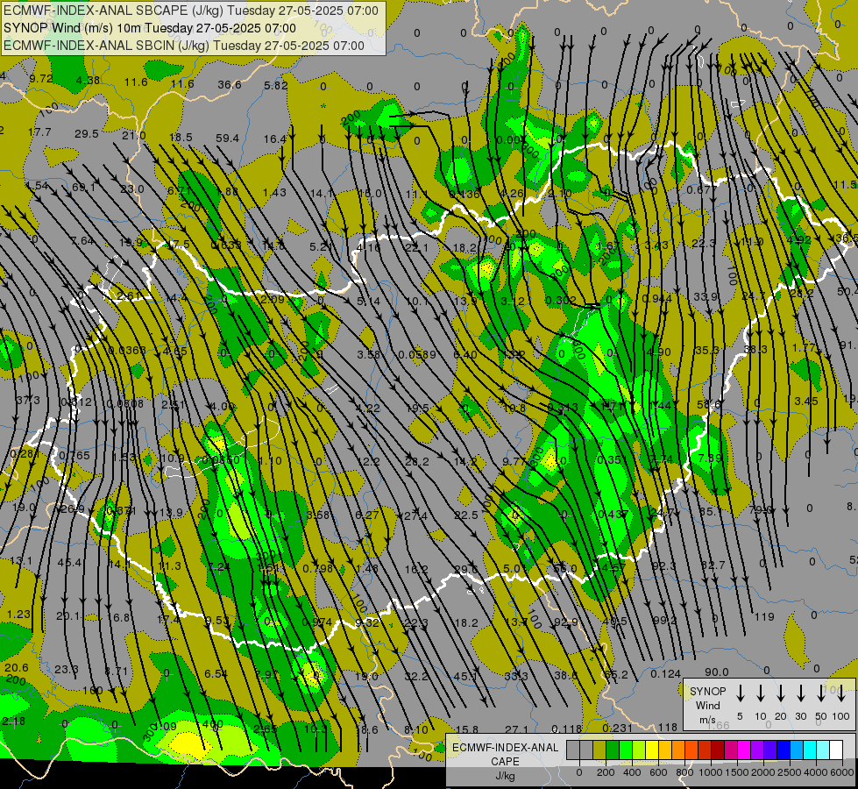Click the 'ECMWF-INDEX-ANAL' label in CAPE legend
The width and height of the screenshot is (858, 789).
[x=505, y=748]
